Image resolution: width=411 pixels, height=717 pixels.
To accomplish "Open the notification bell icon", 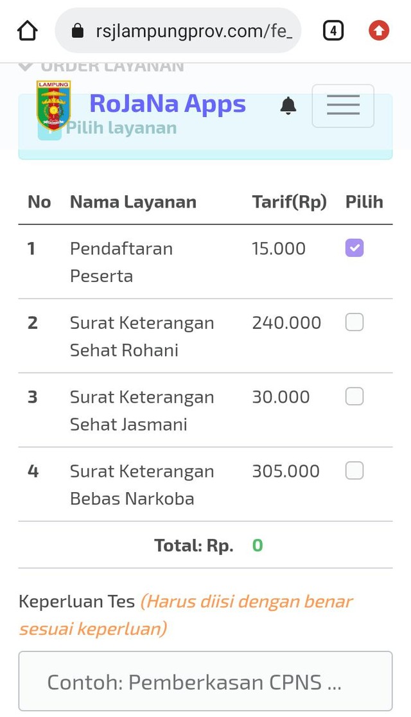I will [288, 105].
